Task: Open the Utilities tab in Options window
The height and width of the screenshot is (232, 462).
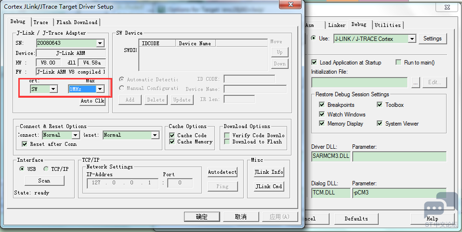Action: point(387,26)
